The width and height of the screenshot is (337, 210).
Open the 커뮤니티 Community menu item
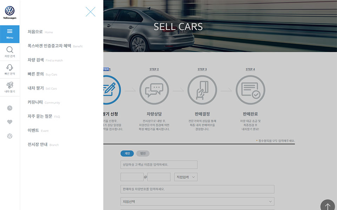click(x=35, y=102)
